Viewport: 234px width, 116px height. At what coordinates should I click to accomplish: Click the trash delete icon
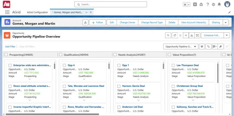180,35
